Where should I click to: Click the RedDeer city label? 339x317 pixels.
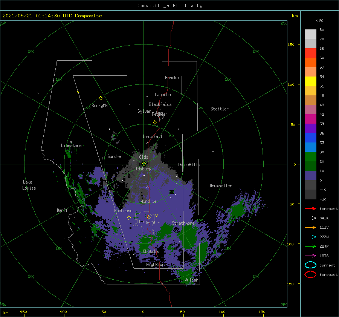coord(160,114)
